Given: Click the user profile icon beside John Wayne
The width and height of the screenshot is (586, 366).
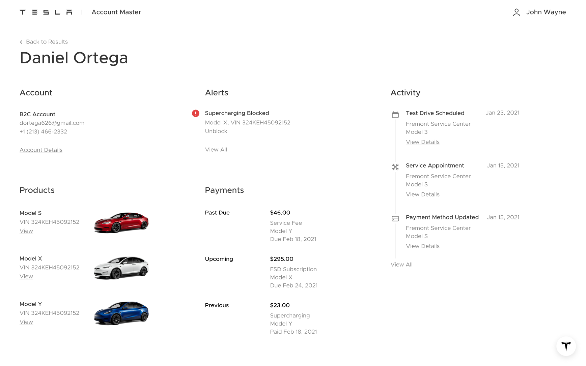Looking at the screenshot, I should click(x=516, y=12).
